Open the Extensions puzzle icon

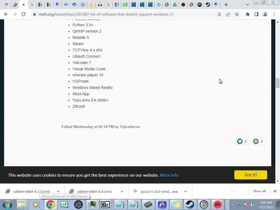pyautogui.click(x=248, y=14)
